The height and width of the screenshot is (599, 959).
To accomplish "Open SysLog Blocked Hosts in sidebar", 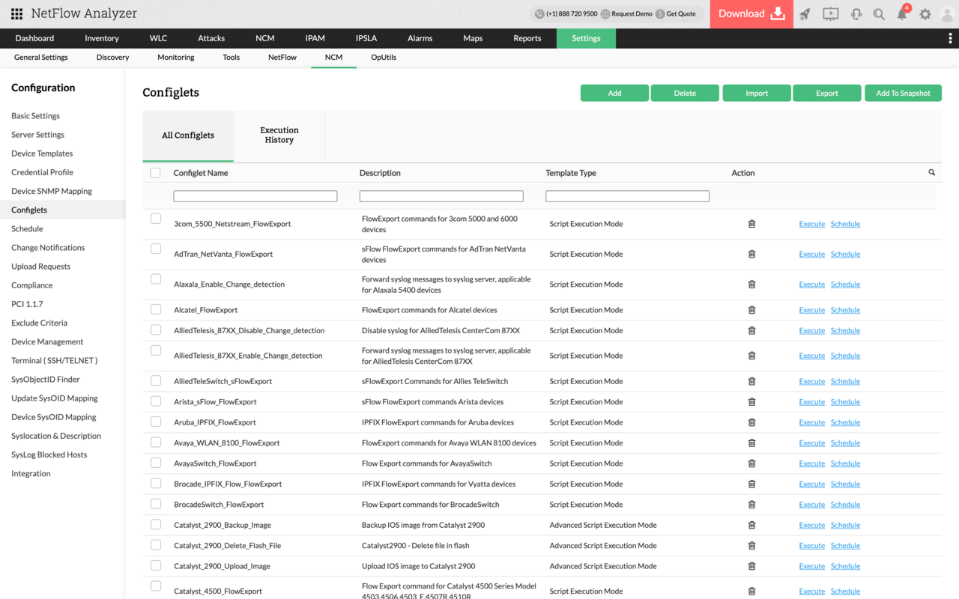I will click(49, 454).
